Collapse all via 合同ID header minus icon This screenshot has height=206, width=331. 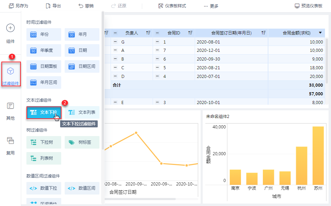157,33
